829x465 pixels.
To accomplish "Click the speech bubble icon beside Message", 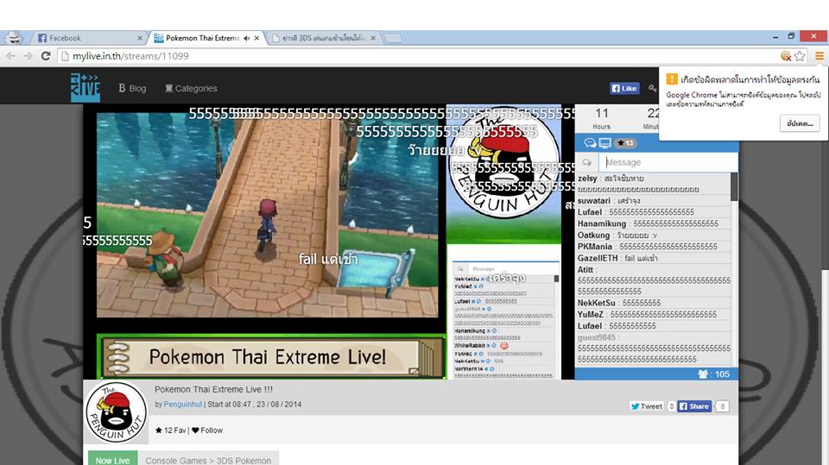I will (x=586, y=162).
